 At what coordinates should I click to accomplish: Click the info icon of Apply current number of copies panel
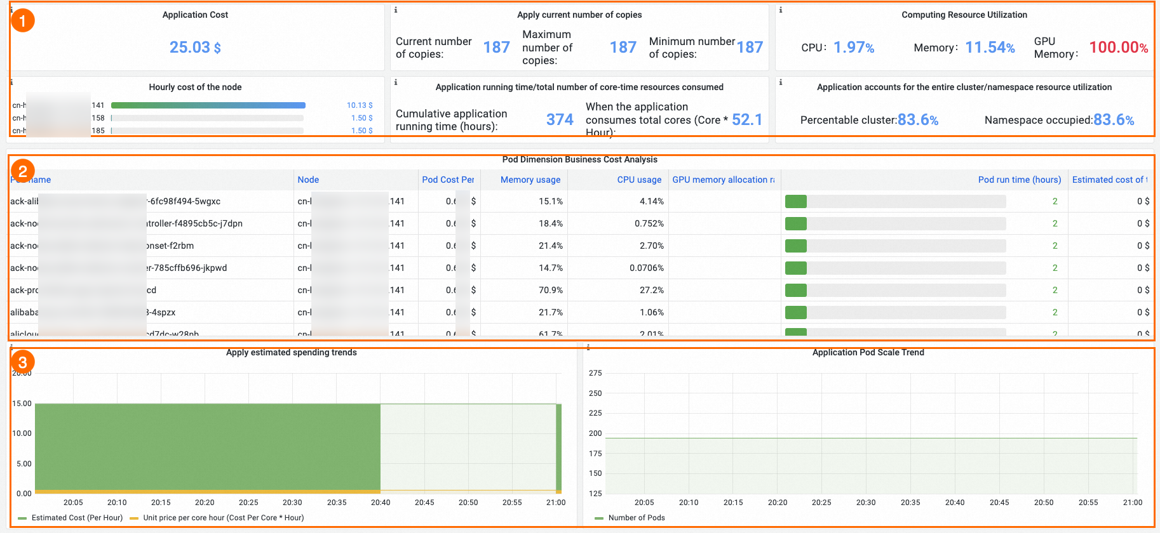pyautogui.click(x=396, y=10)
